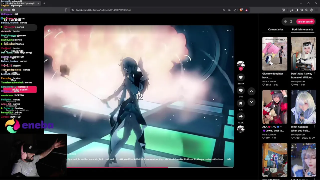This screenshot has height=180, width=320.
Task: Open Brave Shields lion icon
Action: point(241,10)
